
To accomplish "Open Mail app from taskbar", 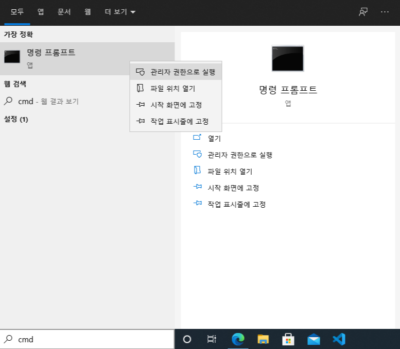I will pyautogui.click(x=314, y=339).
